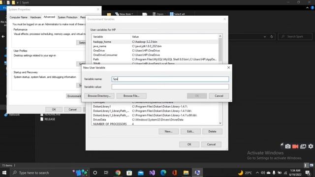Click the taskbar clock showing 1:34 AM
315x177 pixels.
point(295,173)
